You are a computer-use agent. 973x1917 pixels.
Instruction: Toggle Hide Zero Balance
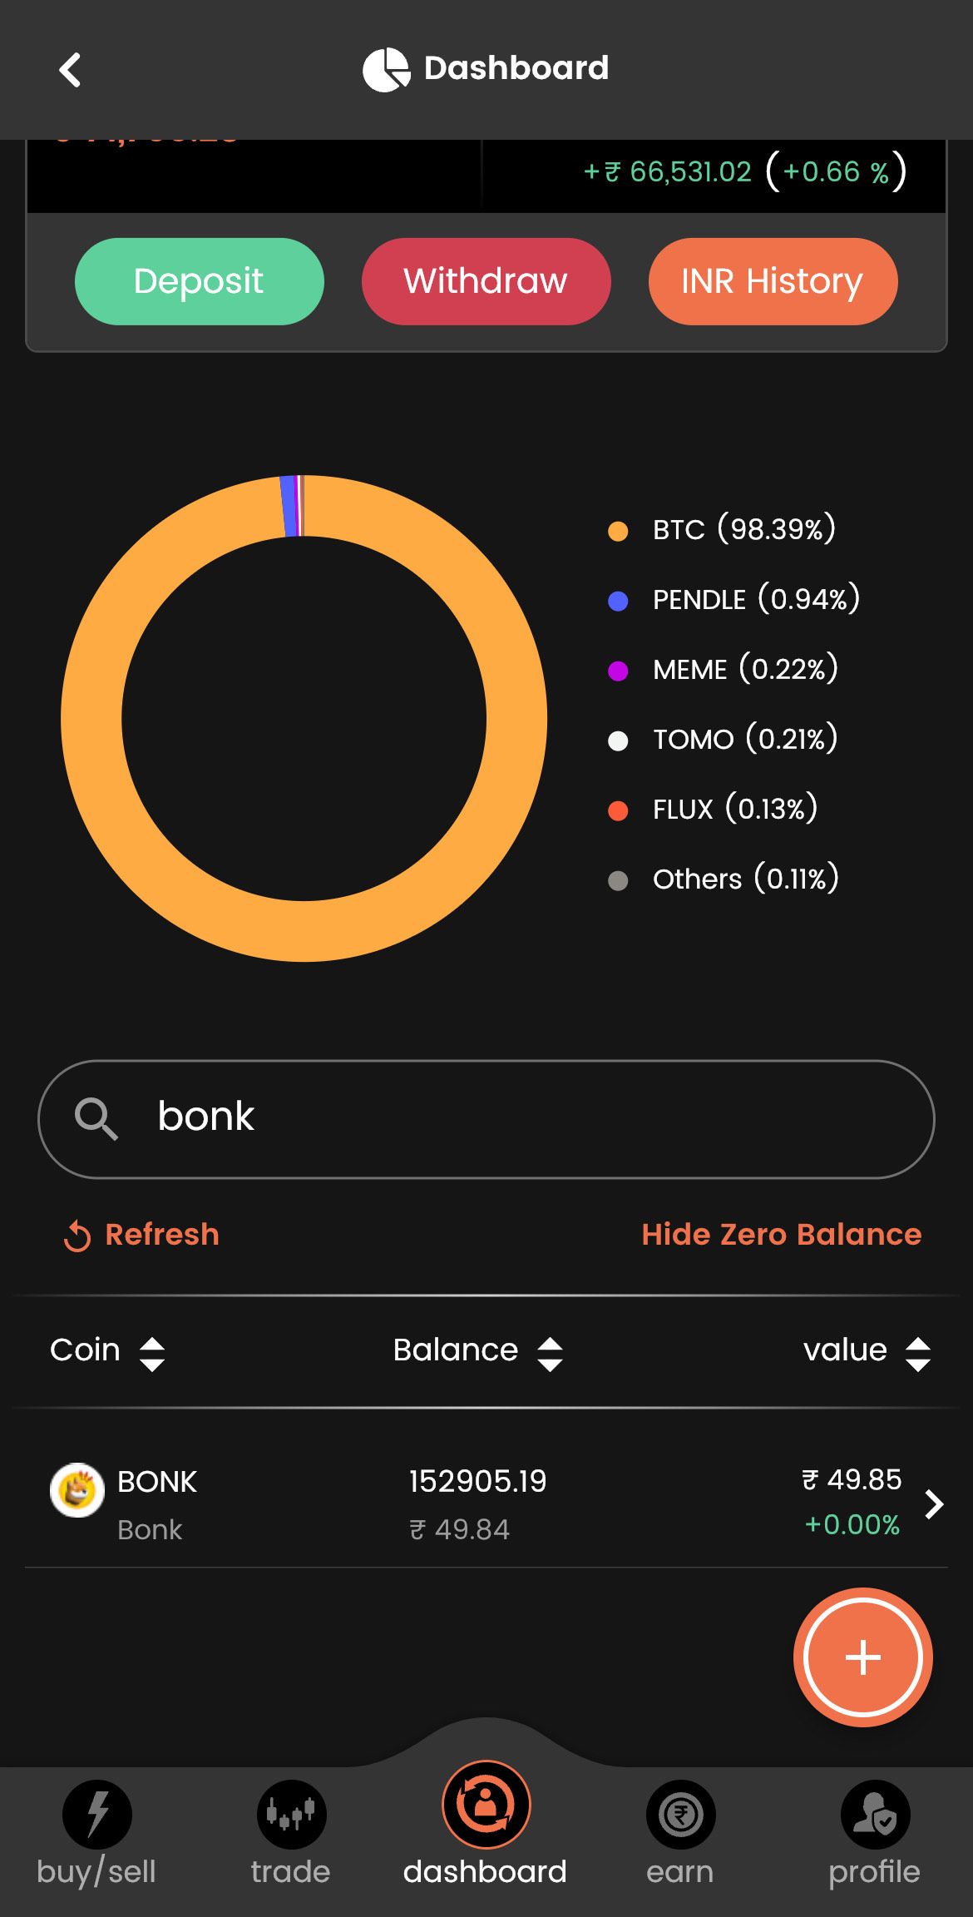coord(782,1234)
